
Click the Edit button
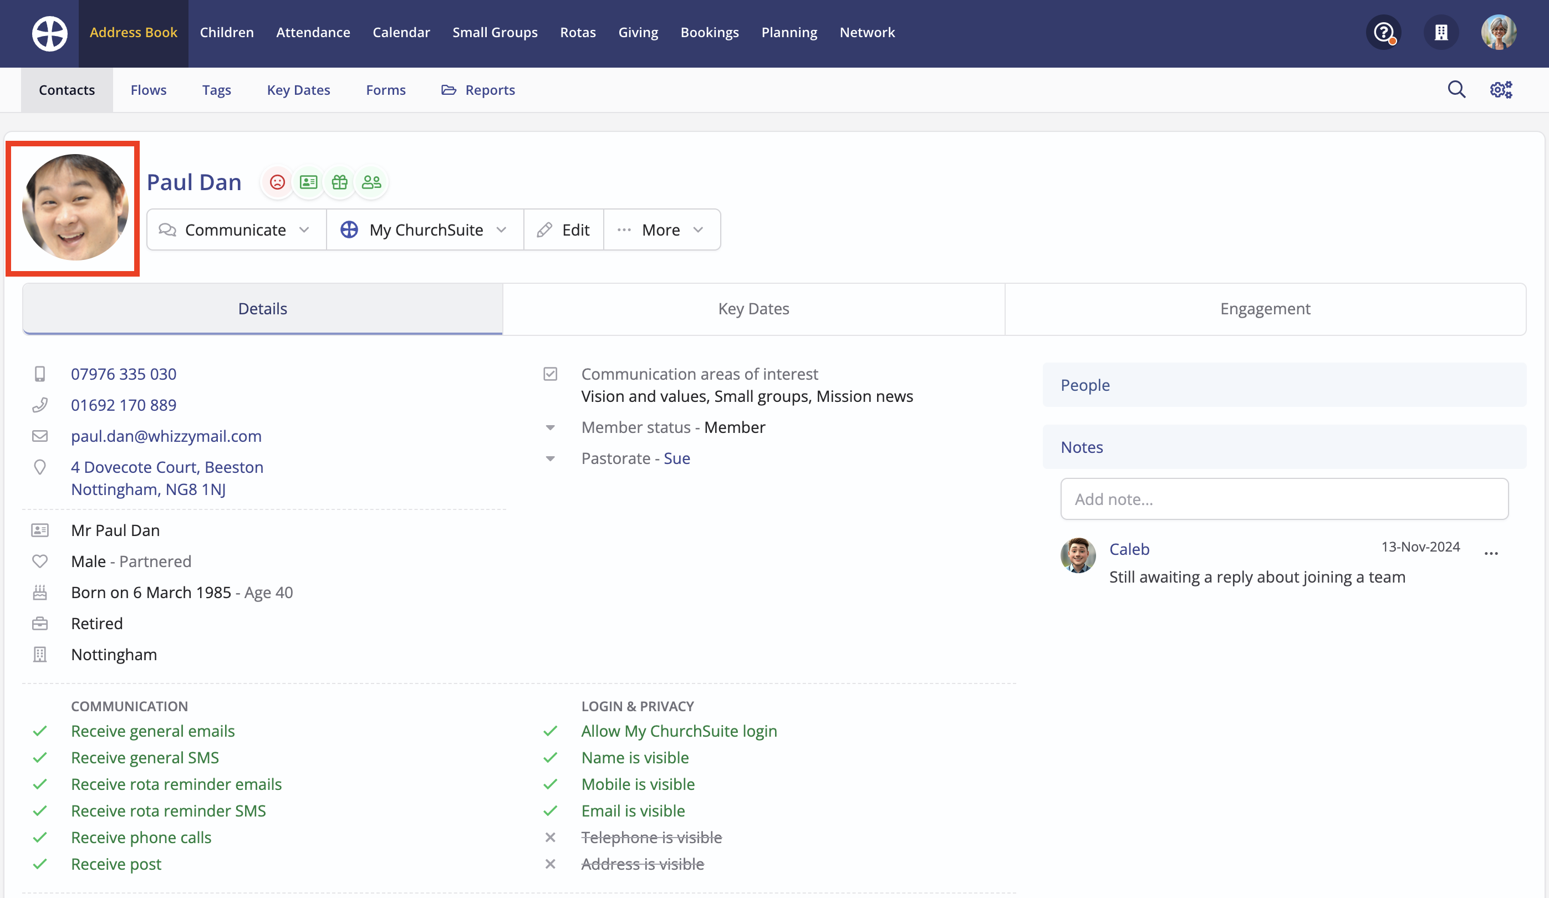coord(564,230)
